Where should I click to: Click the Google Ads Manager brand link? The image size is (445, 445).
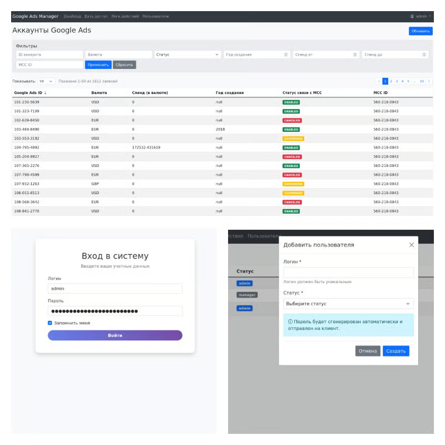[35, 16]
